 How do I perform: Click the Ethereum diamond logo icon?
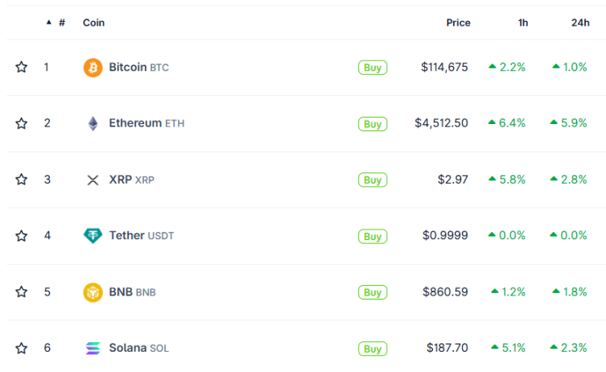click(93, 124)
